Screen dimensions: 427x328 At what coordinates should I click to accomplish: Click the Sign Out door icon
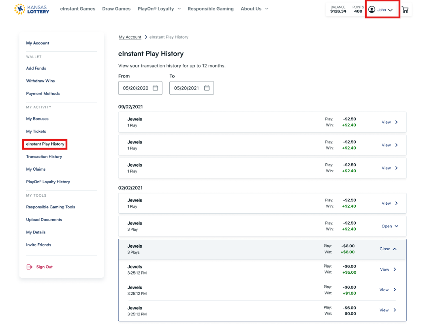30,267
